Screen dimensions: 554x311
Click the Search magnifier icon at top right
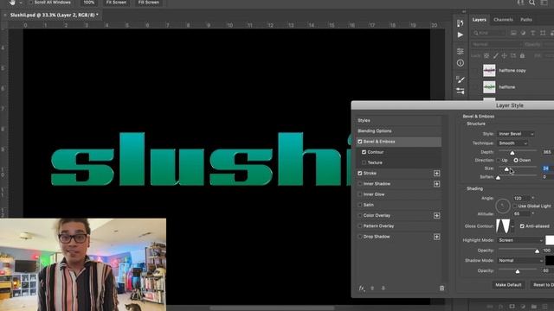coord(531,3)
